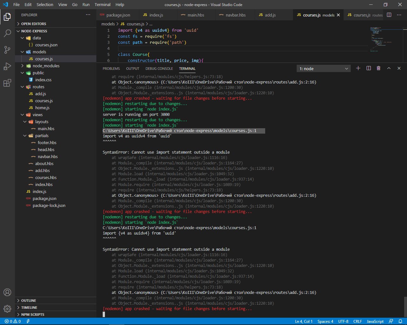The height and width of the screenshot is (325, 407).
Task: Open the notifications bell
Action: click(400, 321)
